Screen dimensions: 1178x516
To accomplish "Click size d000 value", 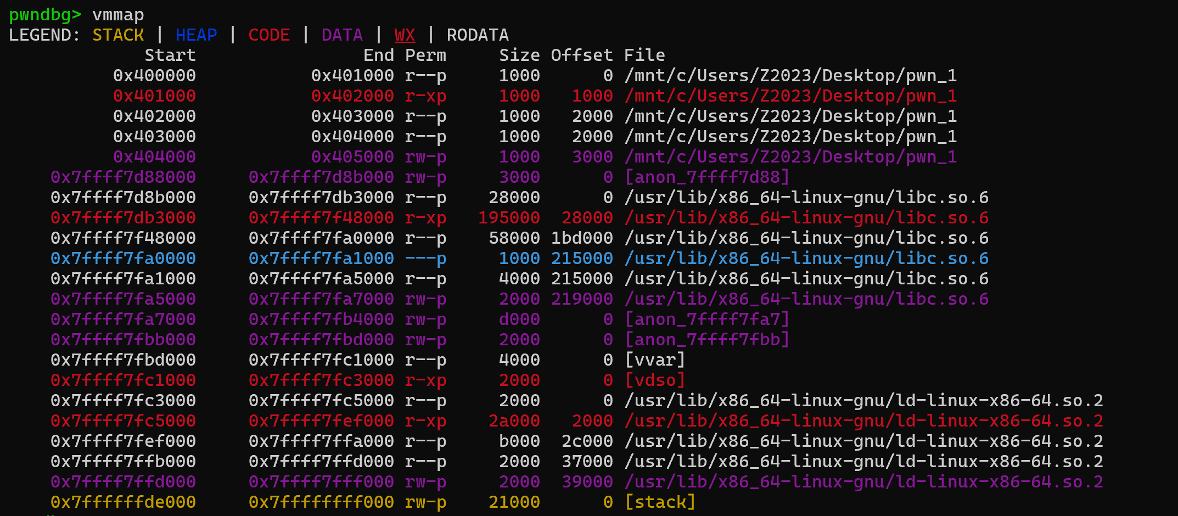I will tap(519, 319).
